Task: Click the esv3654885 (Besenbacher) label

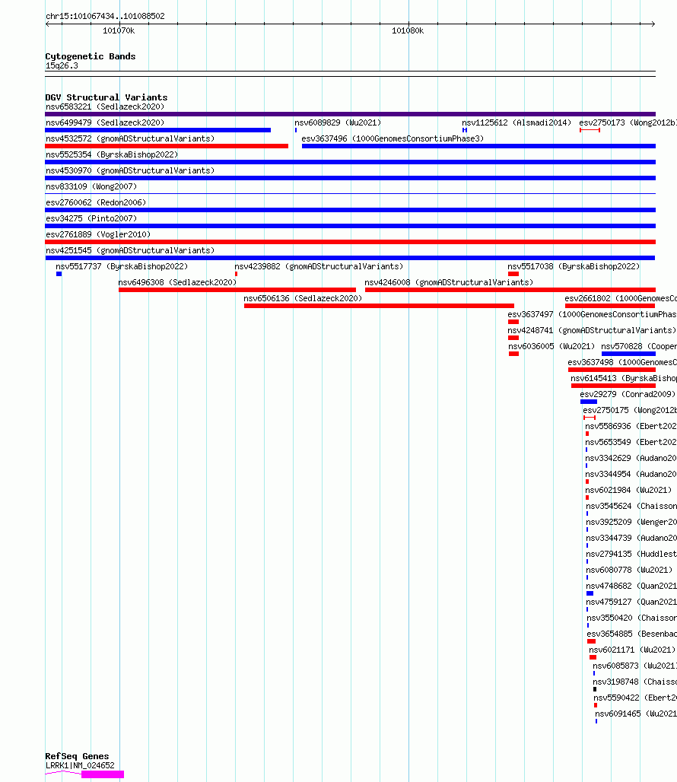Action: [x=632, y=634]
